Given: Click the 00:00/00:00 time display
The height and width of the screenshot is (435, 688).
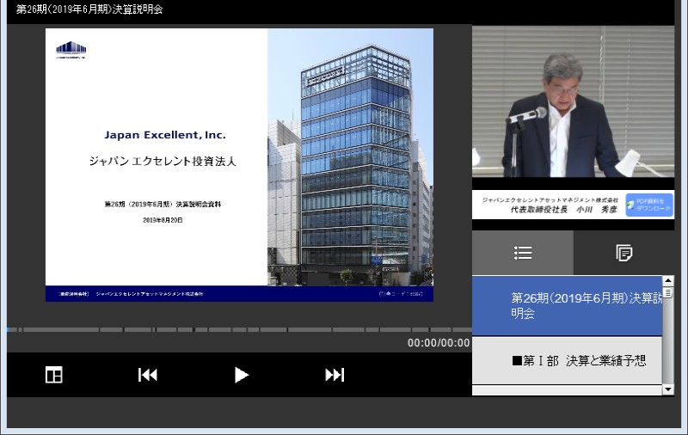Looking at the screenshot, I should [439, 343].
